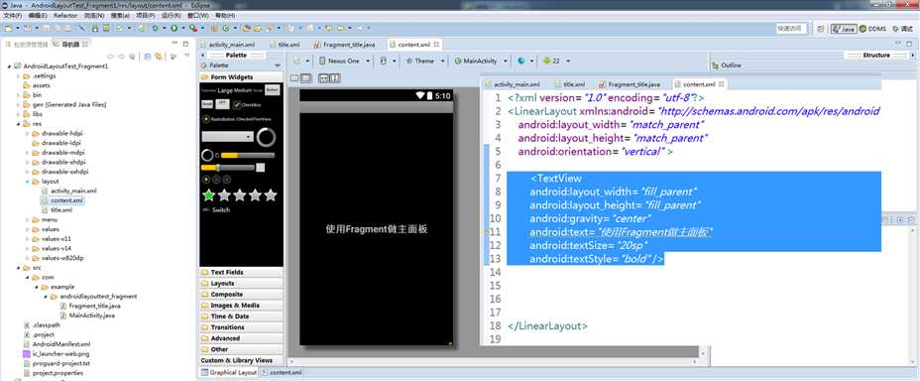Click the Button widget in palette
Screen dimensions: 920x381
pyautogui.click(x=272, y=90)
